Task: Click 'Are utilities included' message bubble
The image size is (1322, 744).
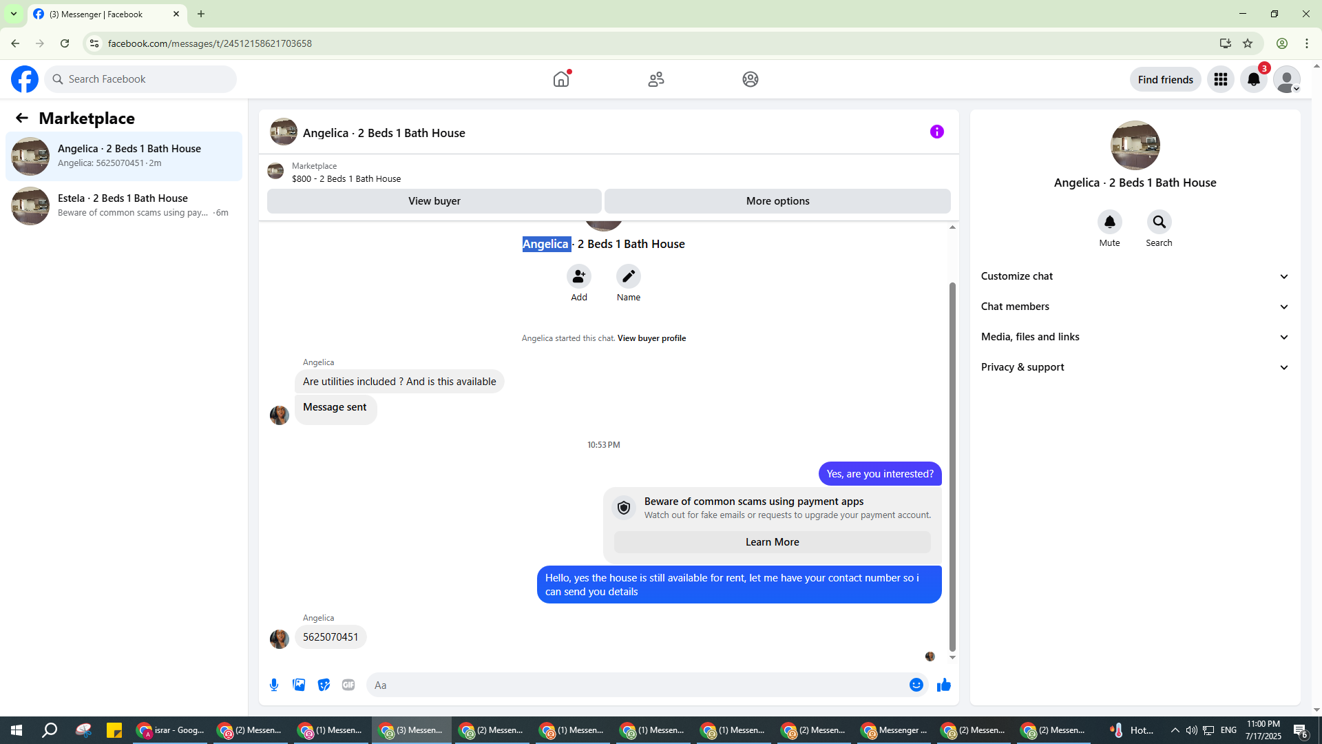Action: (399, 382)
